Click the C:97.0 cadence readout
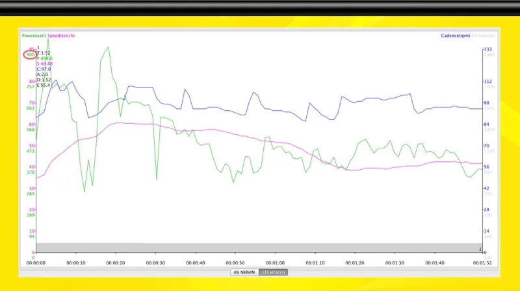 point(44,69)
